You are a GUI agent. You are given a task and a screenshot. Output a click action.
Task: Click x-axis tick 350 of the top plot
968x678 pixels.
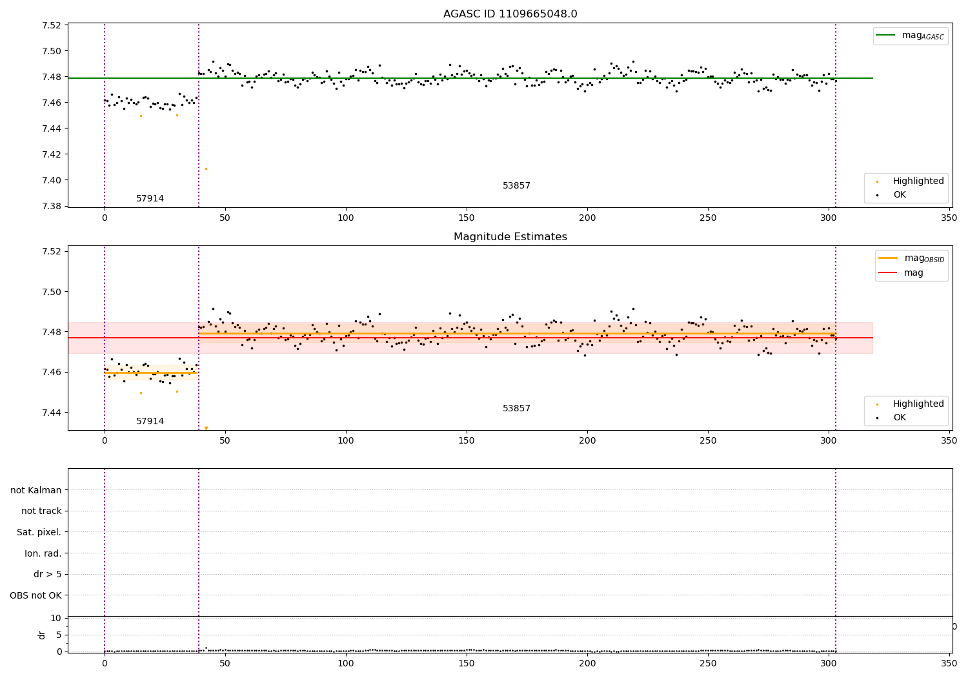[x=949, y=218]
